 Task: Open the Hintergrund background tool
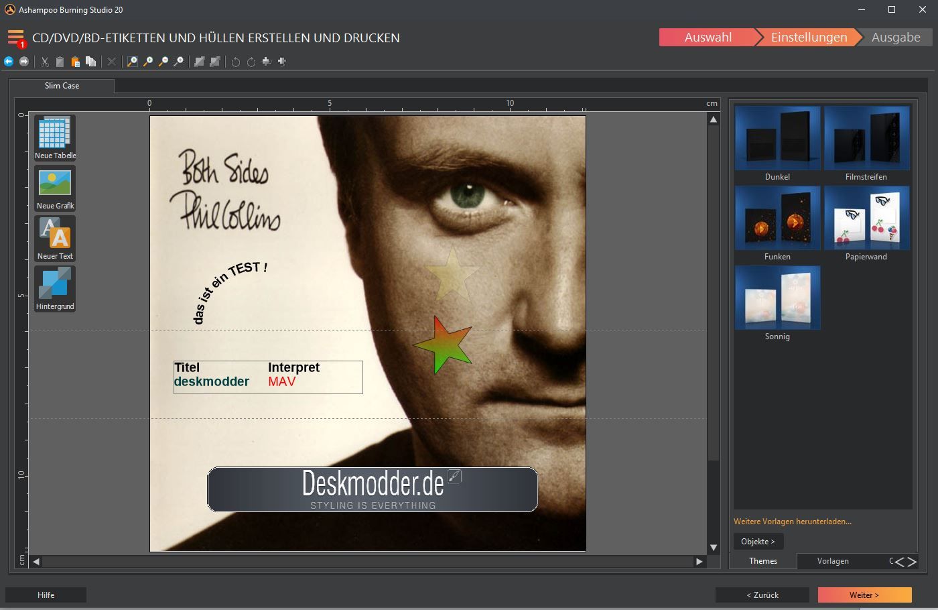[55, 289]
